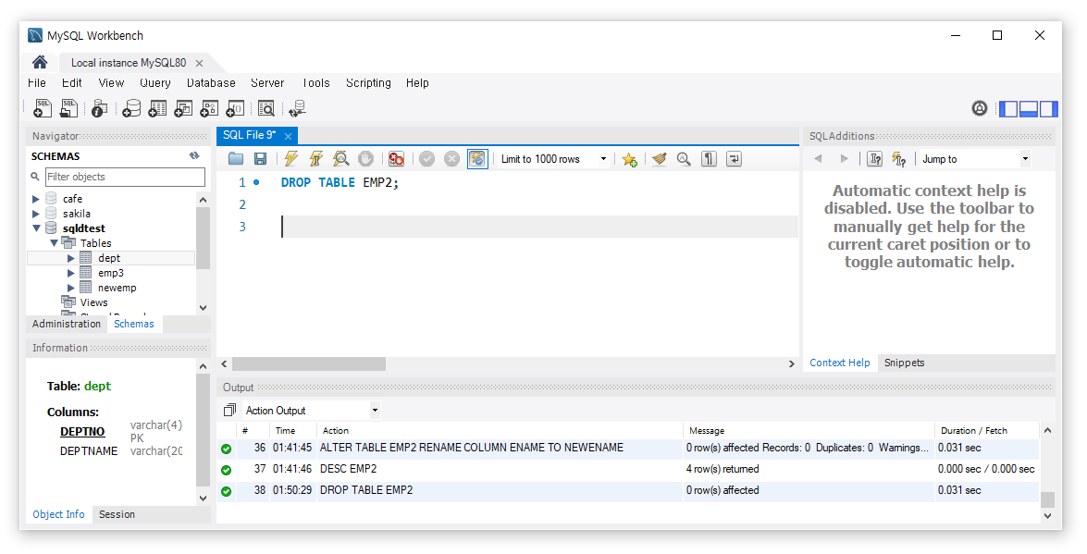Screen dimensions: 1087x554
Task: Save the script with the floppy icon
Action: [x=260, y=159]
